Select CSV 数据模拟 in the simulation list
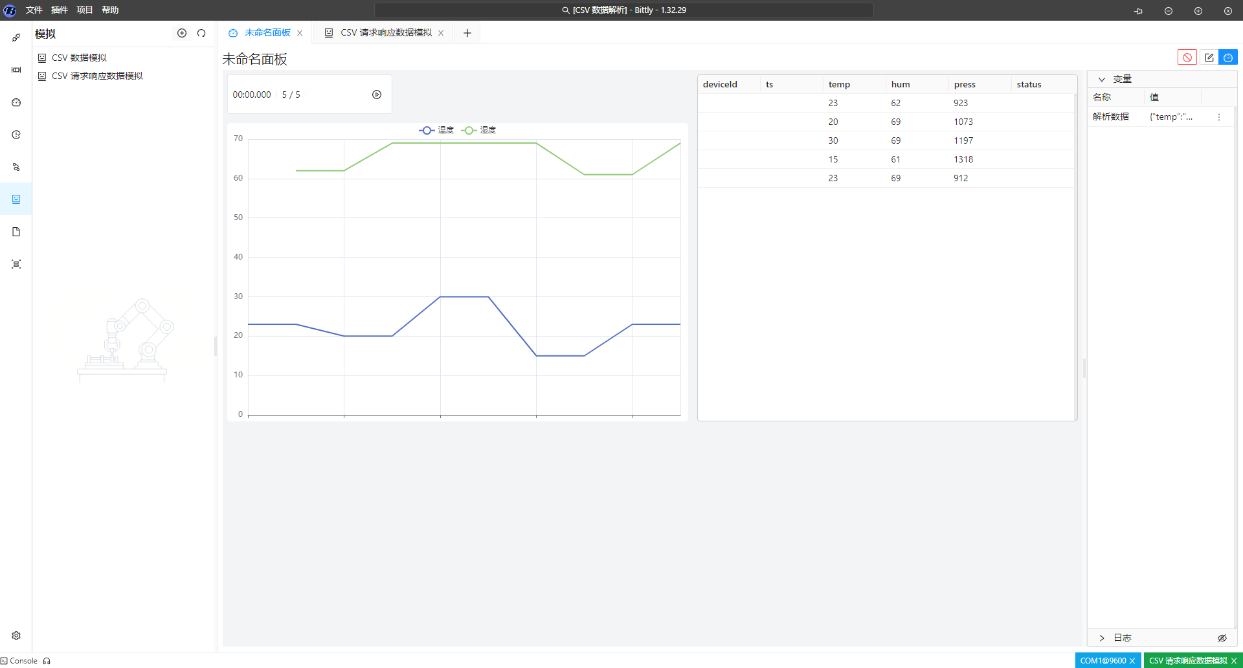The width and height of the screenshot is (1243, 668). [79, 58]
